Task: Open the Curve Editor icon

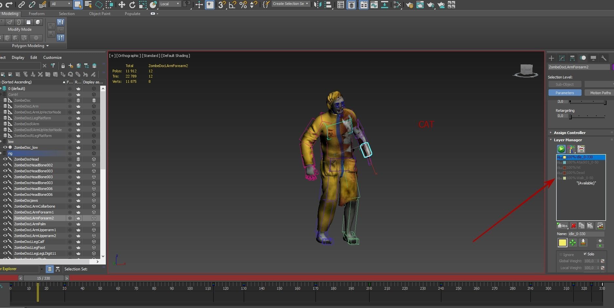Action: click(374, 5)
